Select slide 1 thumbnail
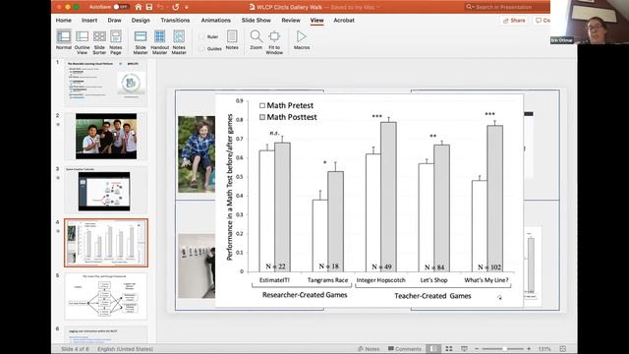 106,83
